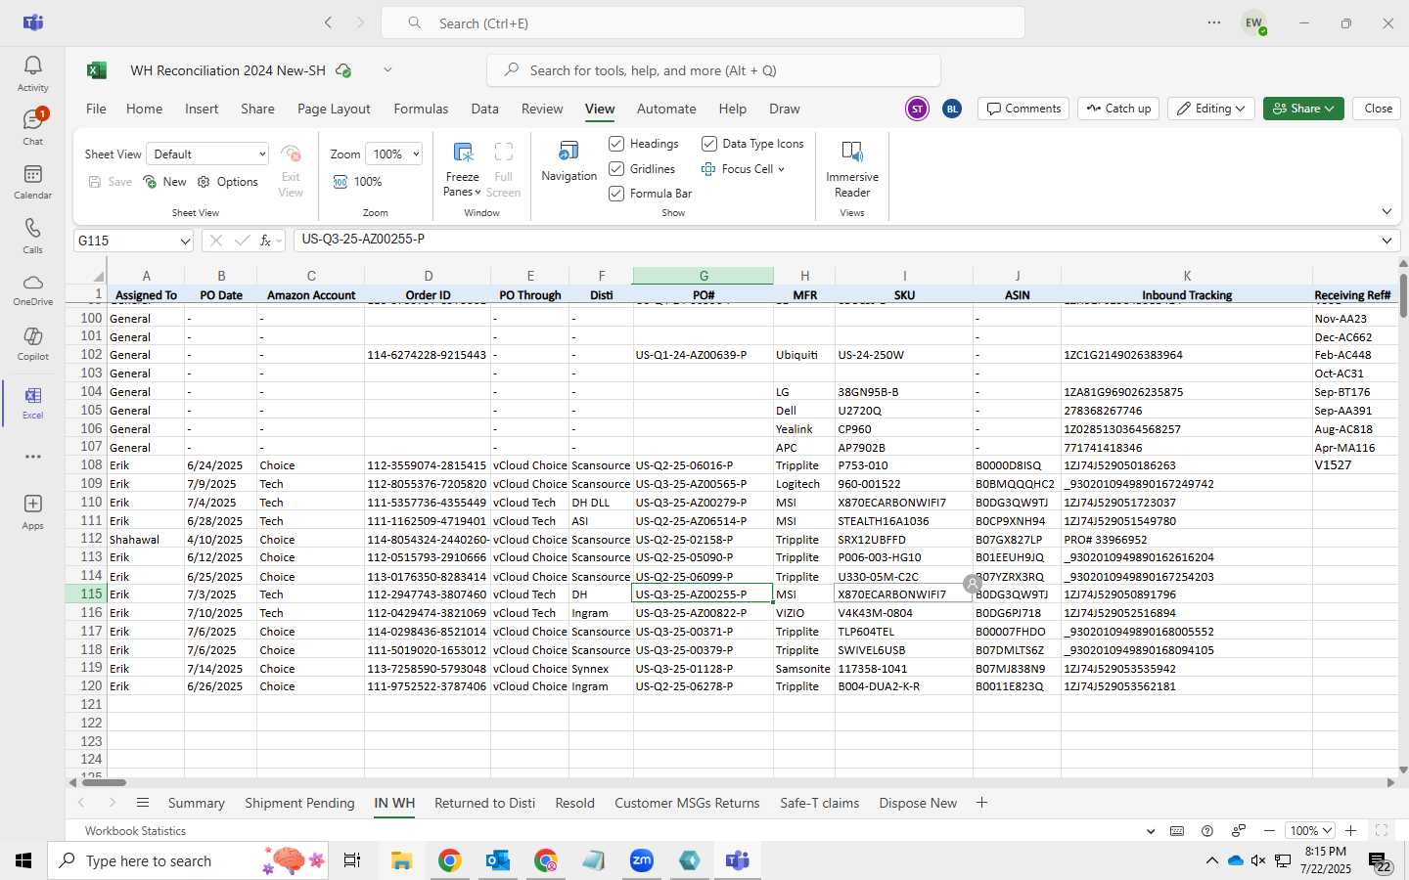1409x880 pixels.
Task: Click the EW profile avatar
Action: tap(1253, 22)
